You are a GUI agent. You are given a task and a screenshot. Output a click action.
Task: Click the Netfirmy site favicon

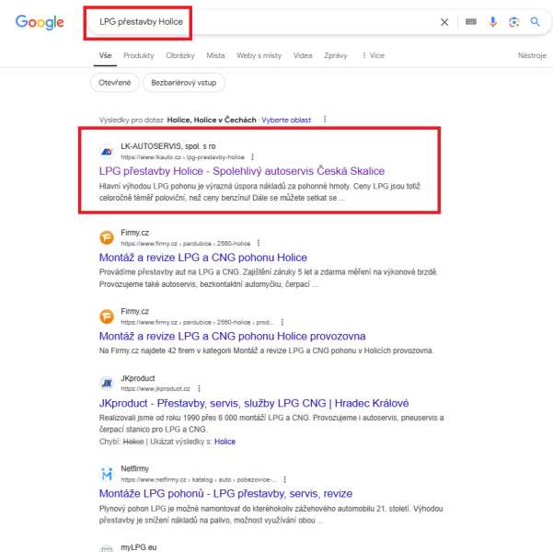(x=107, y=474)
